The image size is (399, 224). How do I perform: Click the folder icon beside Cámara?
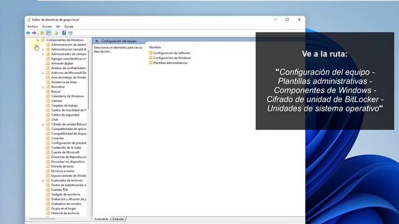click(47, 101)
